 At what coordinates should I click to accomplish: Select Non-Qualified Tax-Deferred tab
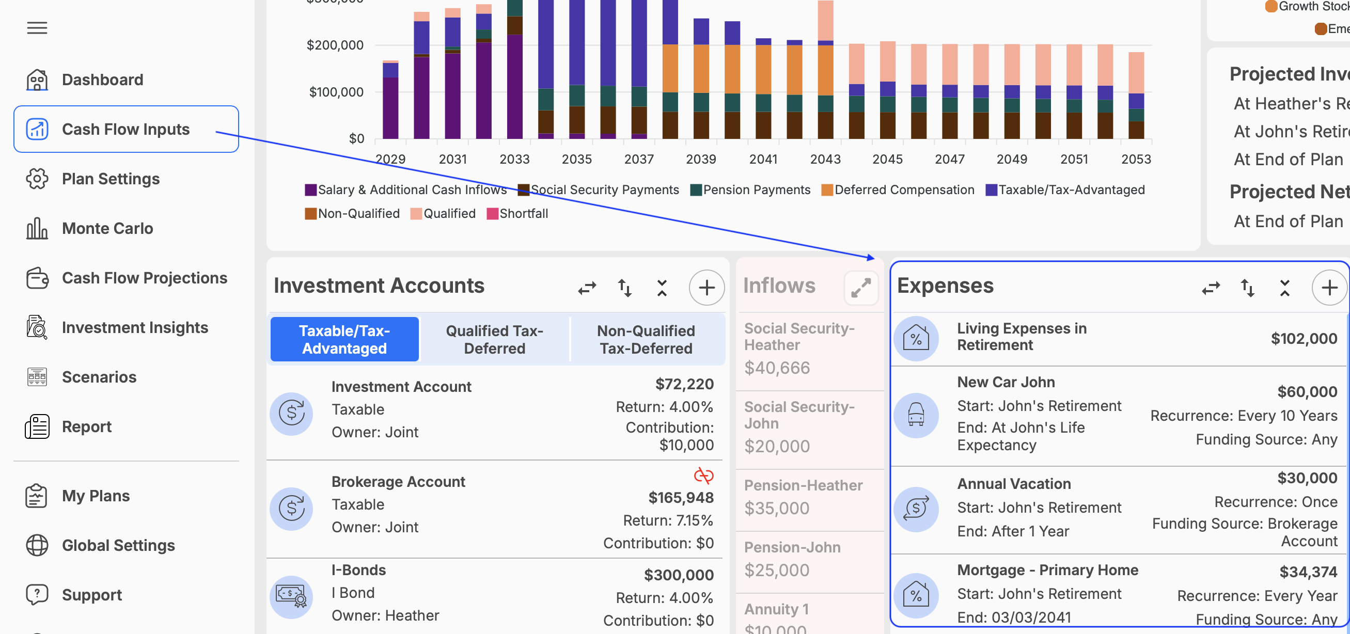point(646,339)
